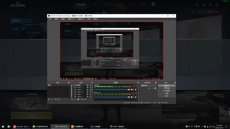
Task: Open the 配置文件(P) Profile menu
Action: (x=71, y=19)
